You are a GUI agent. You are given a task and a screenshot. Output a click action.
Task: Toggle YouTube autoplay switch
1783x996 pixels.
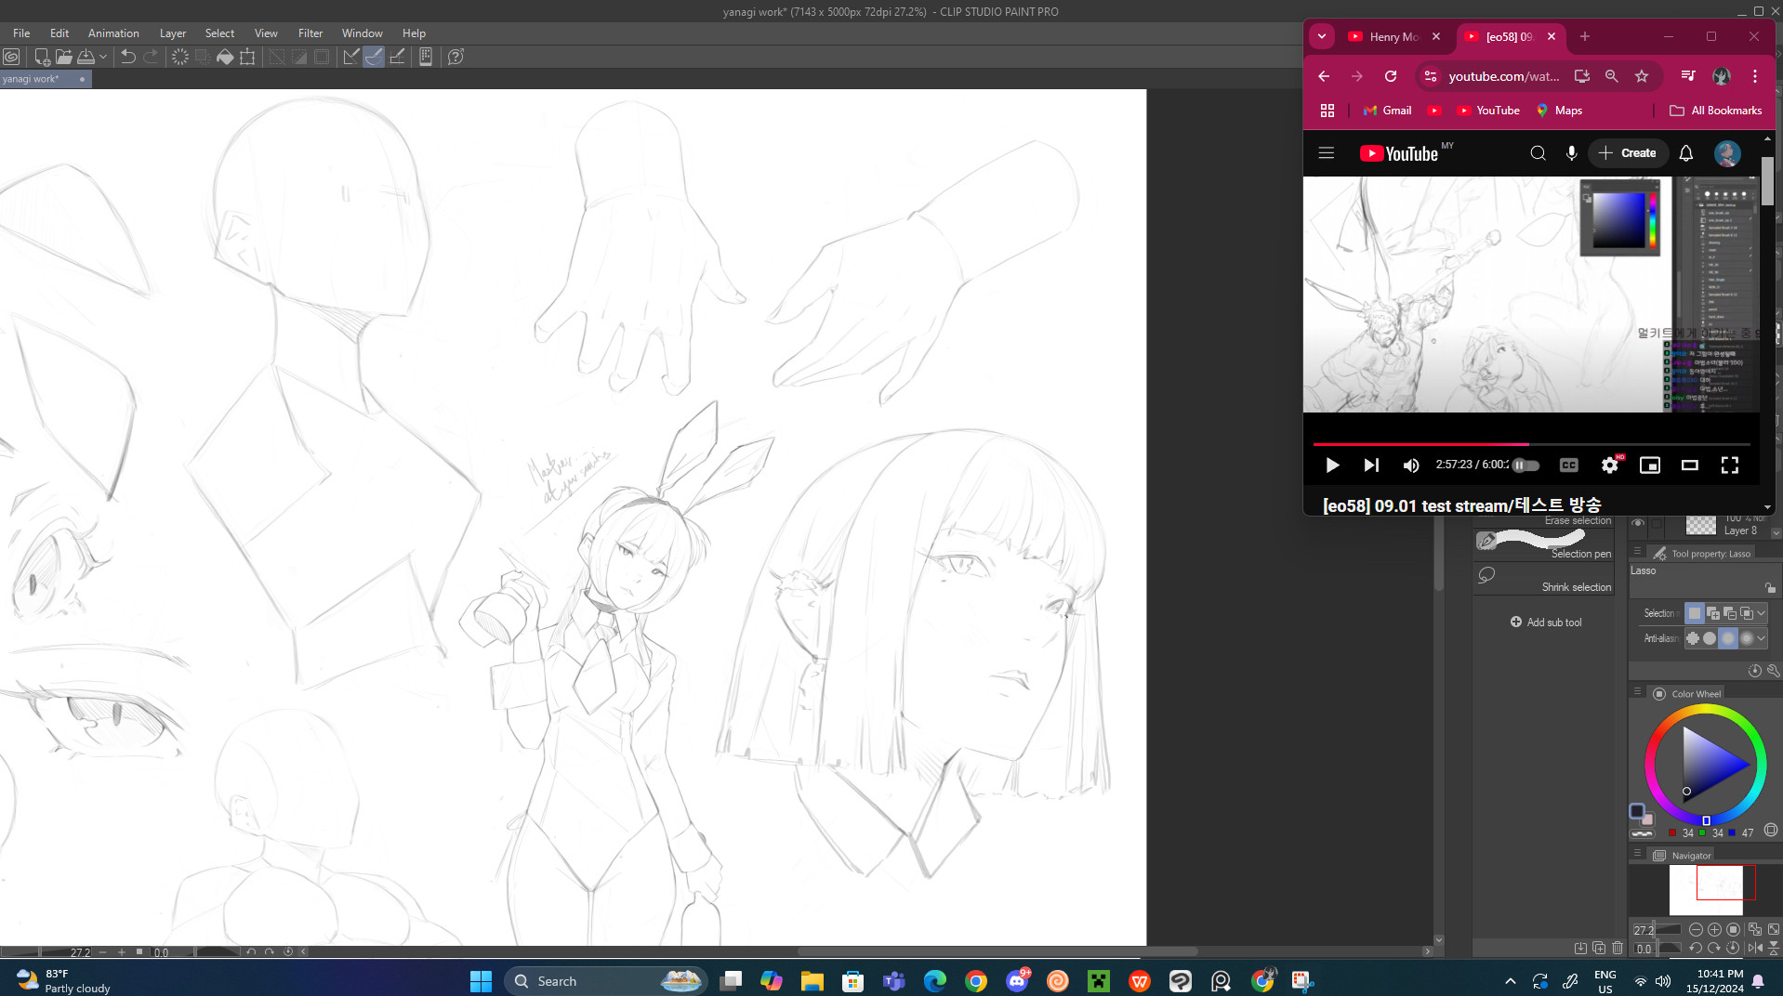click(1525, 465)
